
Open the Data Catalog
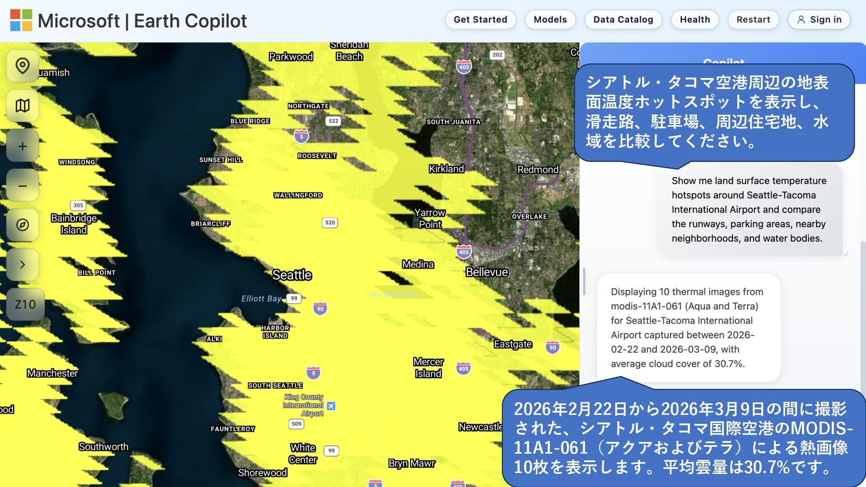click(x=623, y=19)
